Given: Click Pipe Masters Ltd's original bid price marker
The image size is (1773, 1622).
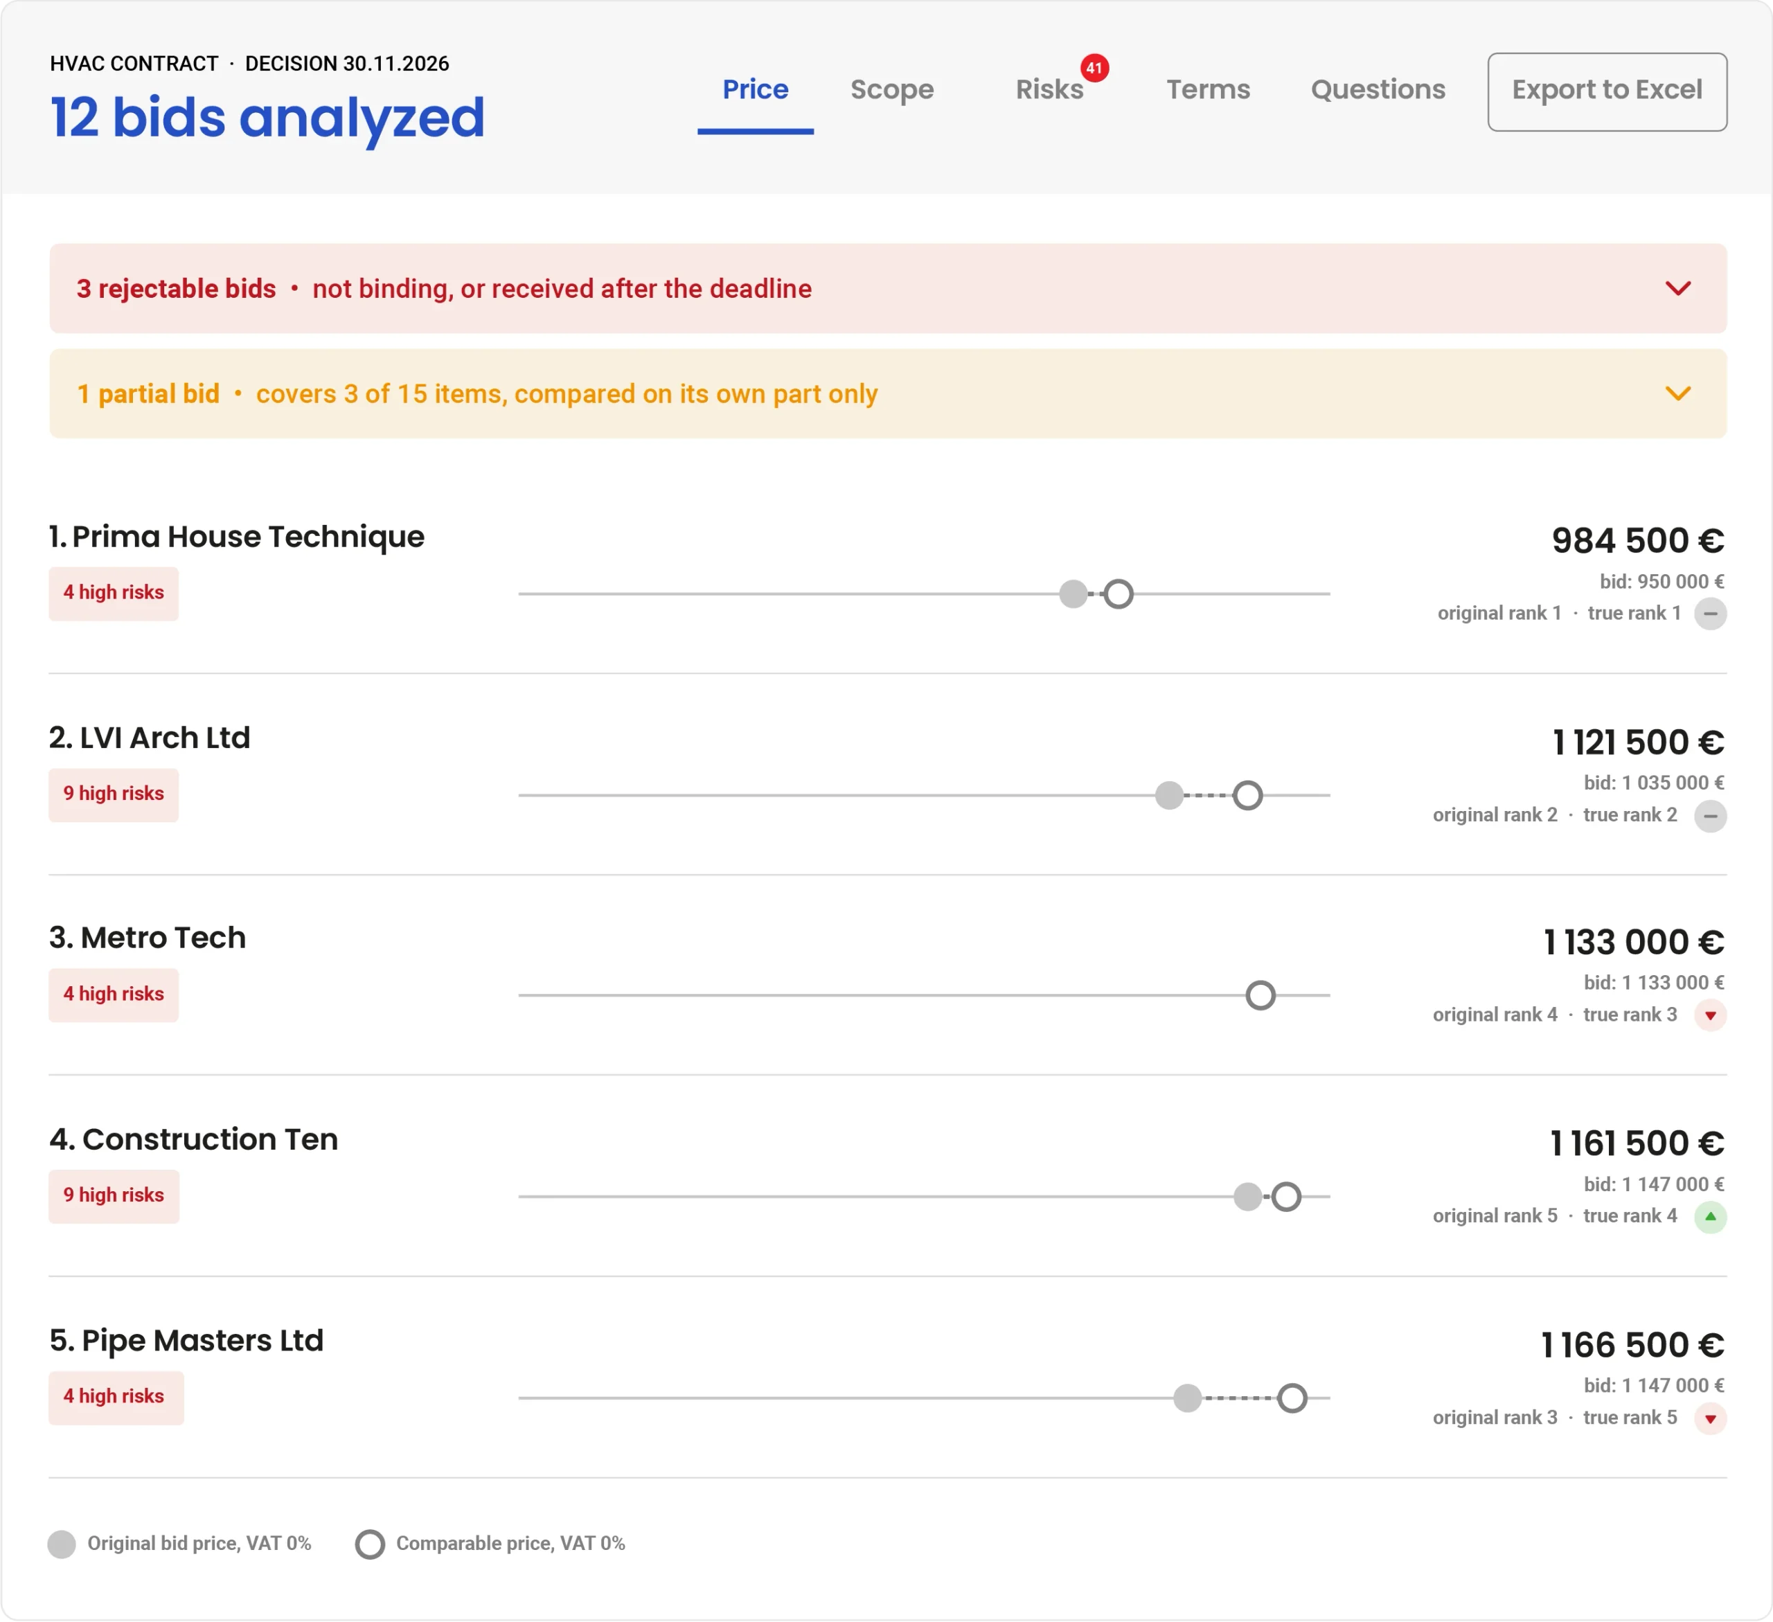Looking at the screenshot, I should pyautogui.click(x=1187, y=1398).
